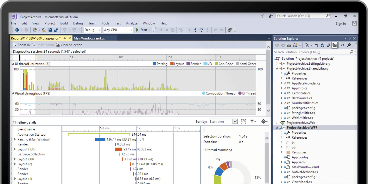Click the Quick Launch search field
Image resolution: width=368 pixels, height=184 pixels.
[x=303, y=16]
